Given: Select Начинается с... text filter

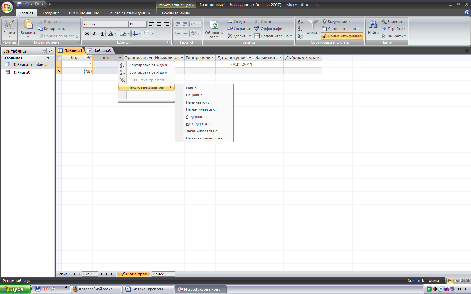Looking at the screenshot, I should (x=204, y=102).
